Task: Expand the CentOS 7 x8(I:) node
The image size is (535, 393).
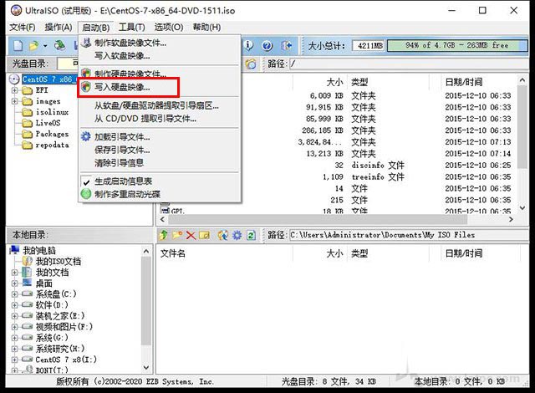Action: click(x=14, y=360)
